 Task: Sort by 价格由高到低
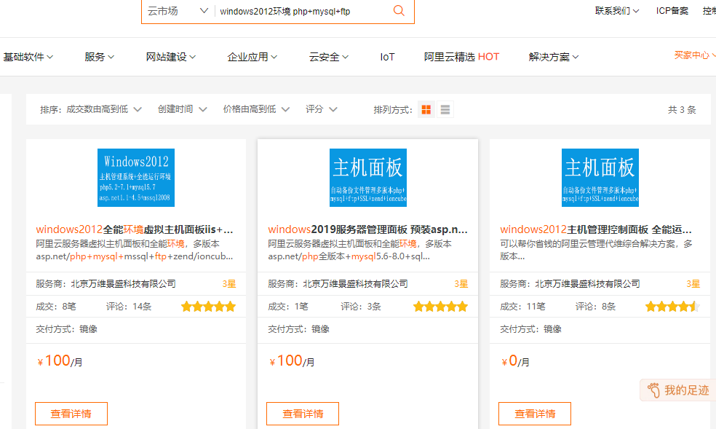coord(256,109)
